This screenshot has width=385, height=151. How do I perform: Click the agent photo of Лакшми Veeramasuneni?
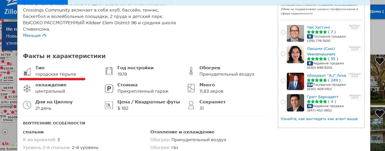(295, 54)
